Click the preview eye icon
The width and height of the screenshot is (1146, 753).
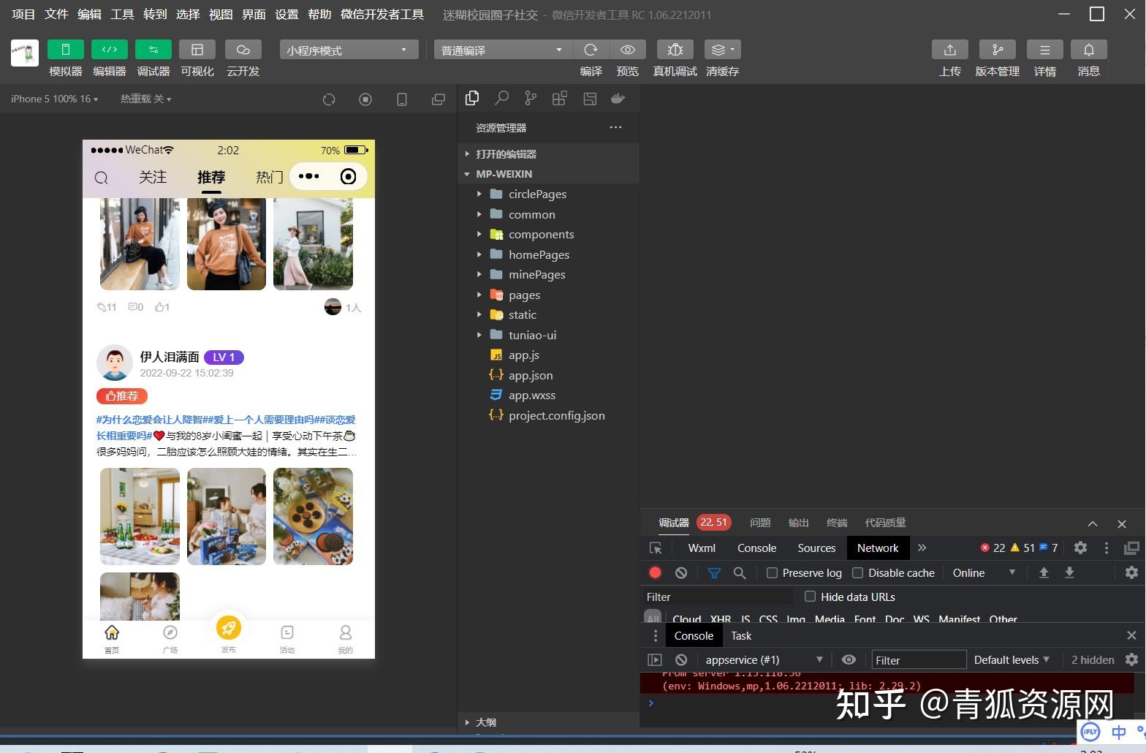[x=627, y=50]
